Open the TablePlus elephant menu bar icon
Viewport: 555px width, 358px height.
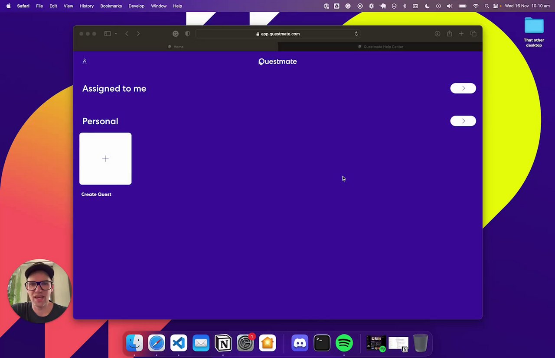pos(383,6)
